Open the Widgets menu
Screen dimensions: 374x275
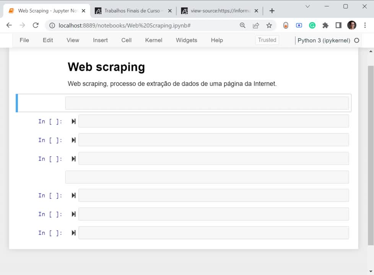click(186, 40)
